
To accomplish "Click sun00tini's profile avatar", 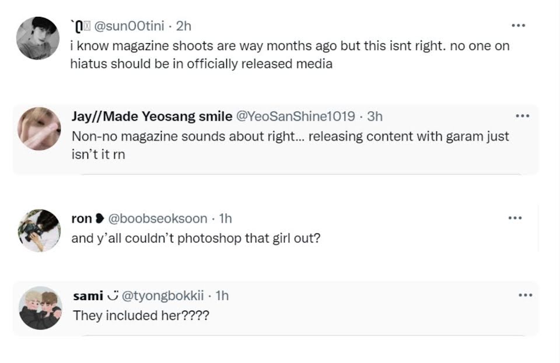I will pos(38,38).
